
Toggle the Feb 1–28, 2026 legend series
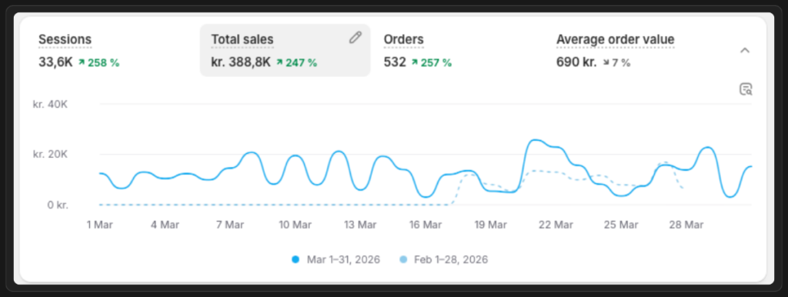pos(444,260)
